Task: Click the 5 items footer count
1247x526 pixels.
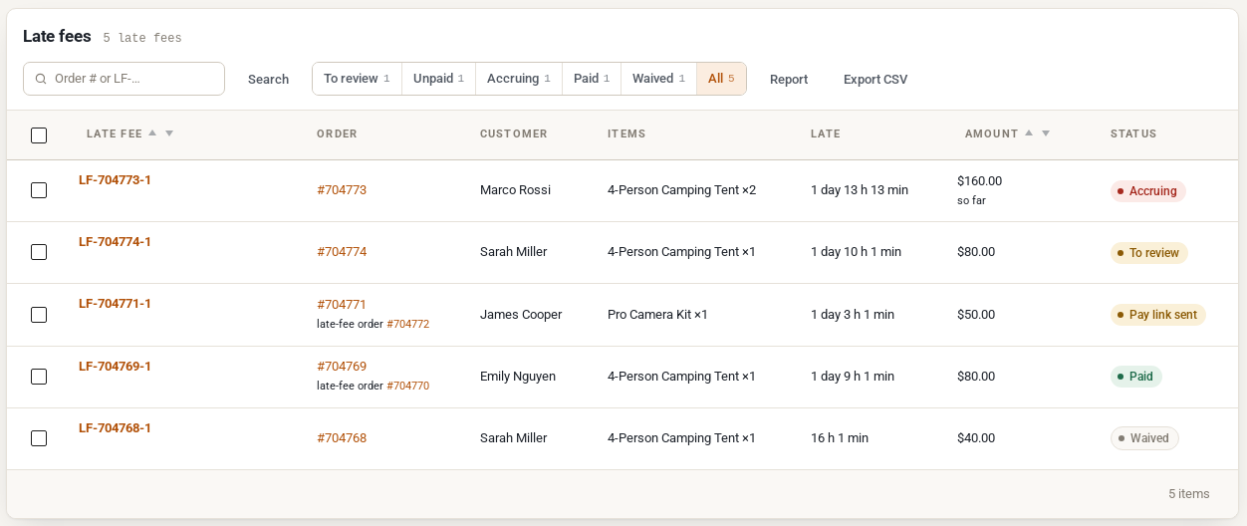Action: click(x=1189, y=494)
